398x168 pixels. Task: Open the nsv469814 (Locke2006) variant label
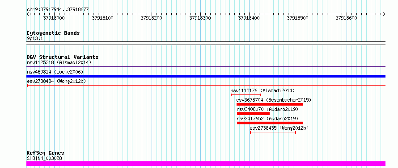click(55, 72)
